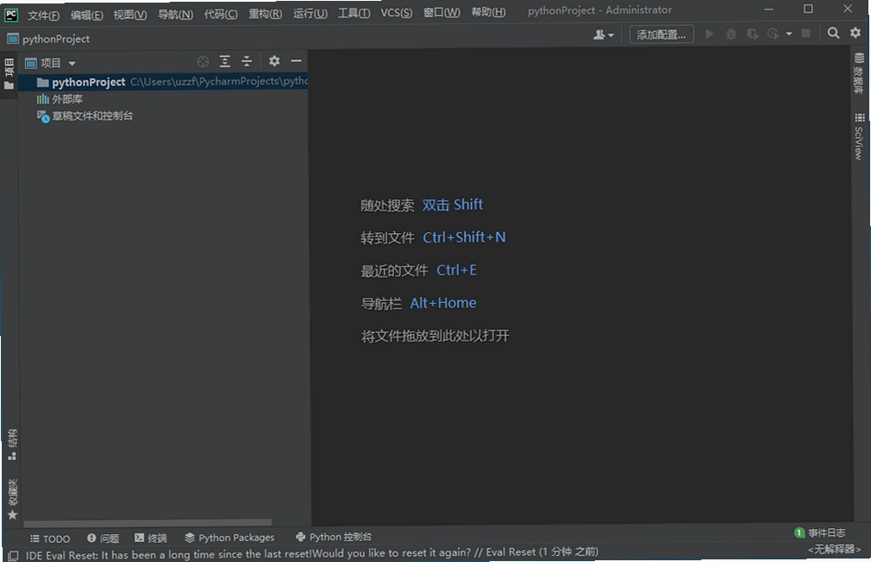
Task: Click the project panel horizontal scrollbar
Action: click(147, 523)
